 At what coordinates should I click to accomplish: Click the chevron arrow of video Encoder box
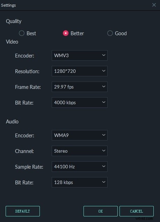coord(104,55)
